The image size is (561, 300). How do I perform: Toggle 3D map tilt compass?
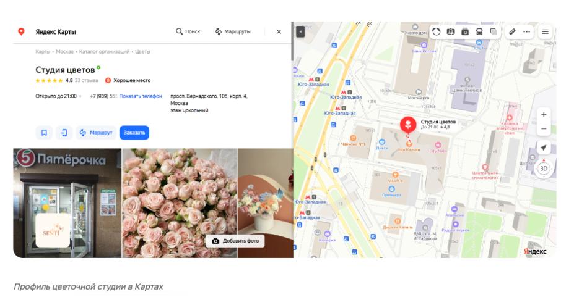(544, 169)
